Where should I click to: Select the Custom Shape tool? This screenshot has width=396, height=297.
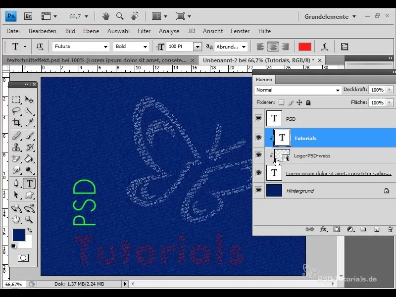29,195
